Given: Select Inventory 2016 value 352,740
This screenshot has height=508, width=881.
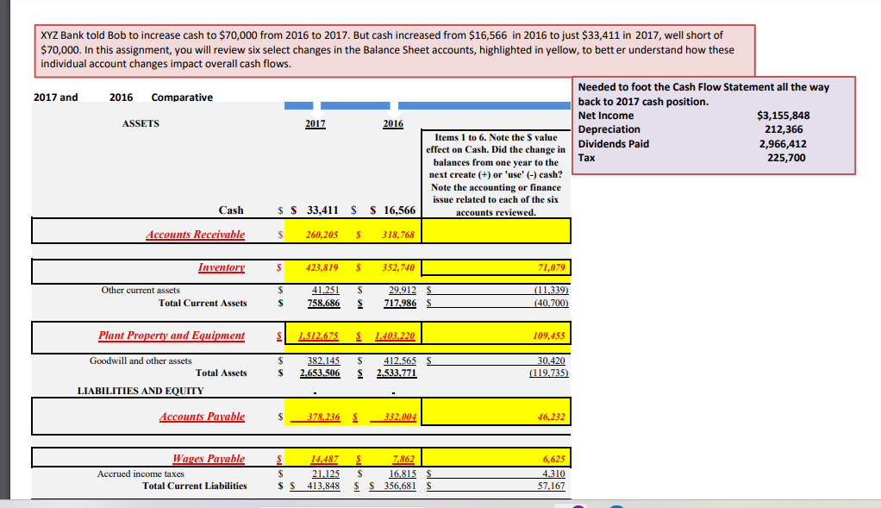Looking at the screenshot, I should coord(398,267).
